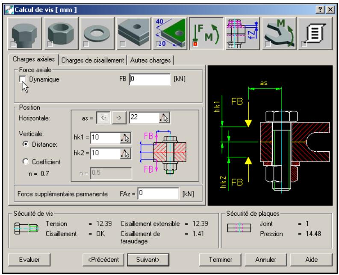The height and width of the screenshot is (275, 339).
Task: Click the Terminer button
Action: [x=220, y=260]
